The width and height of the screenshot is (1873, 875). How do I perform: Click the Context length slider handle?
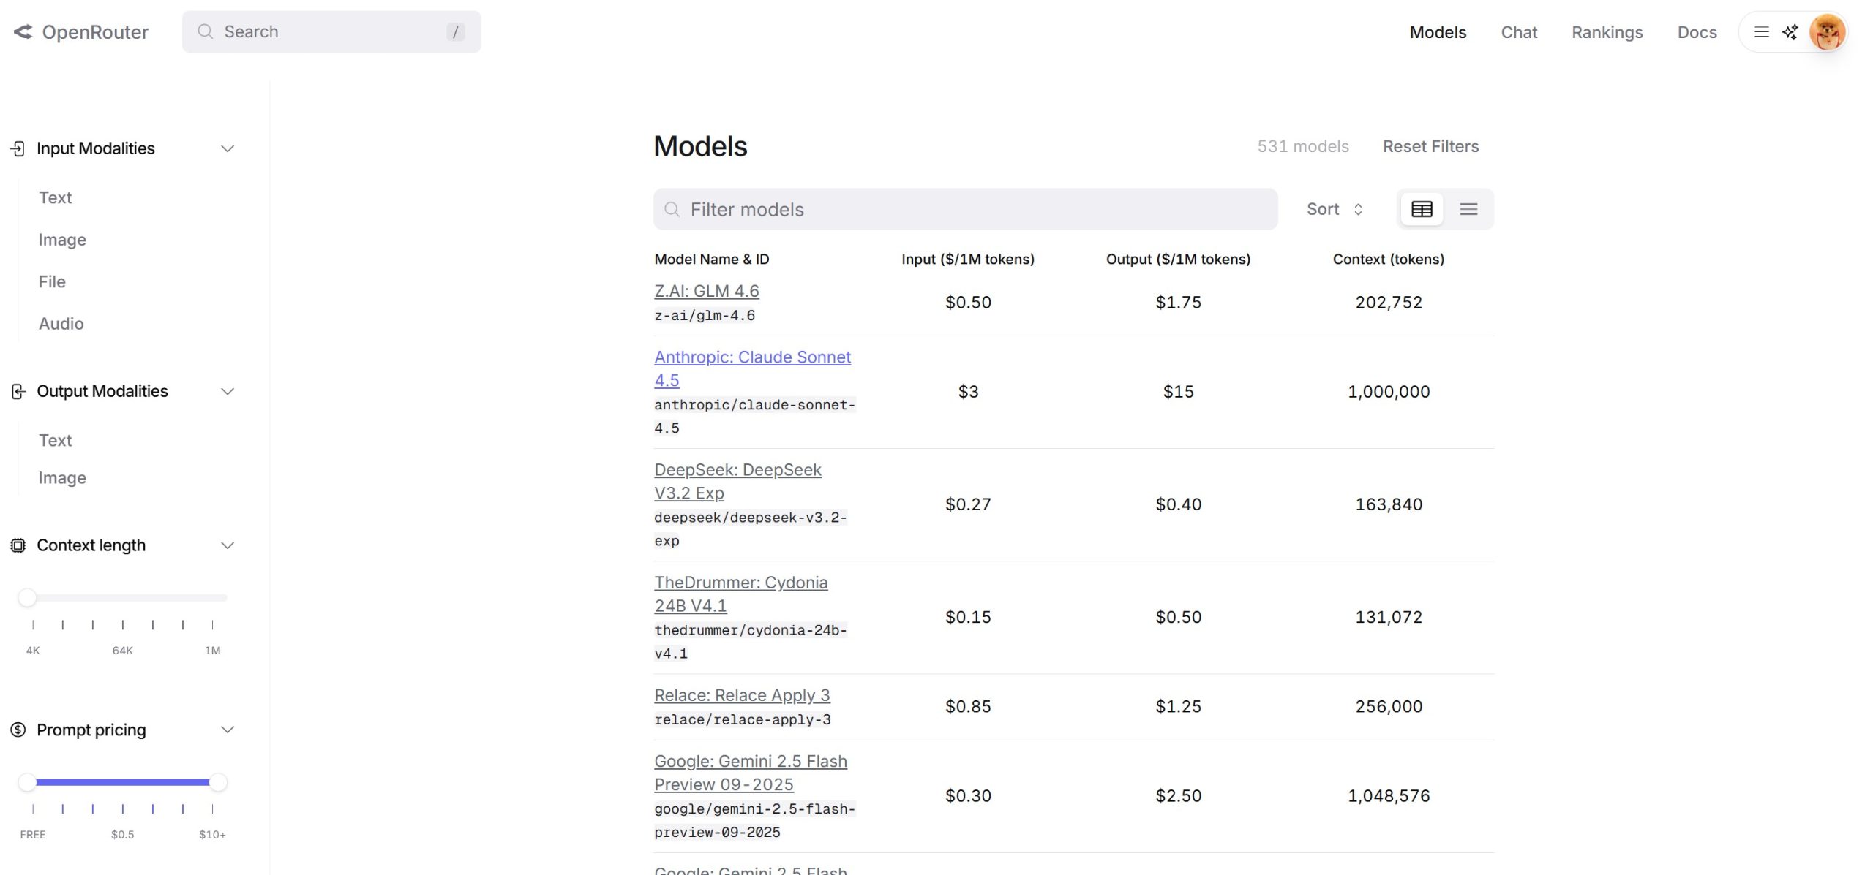27,598
